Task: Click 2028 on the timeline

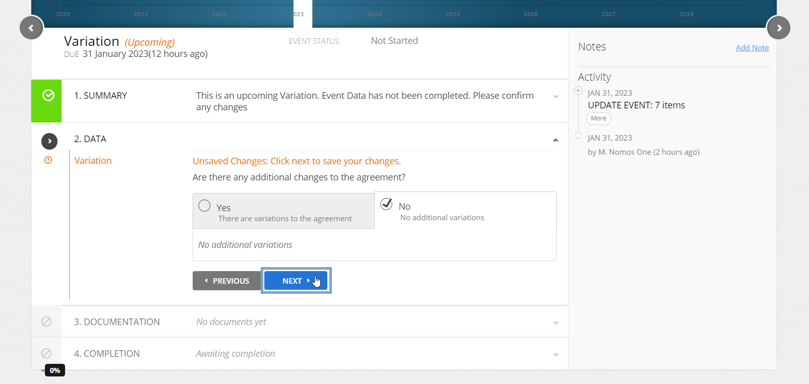Action: (686, 14)
